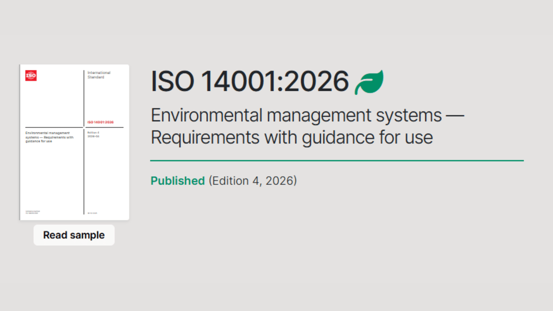
Task: Click the title on the cover thumbnail
Action: pyautogui.click(x=49, y=137)
